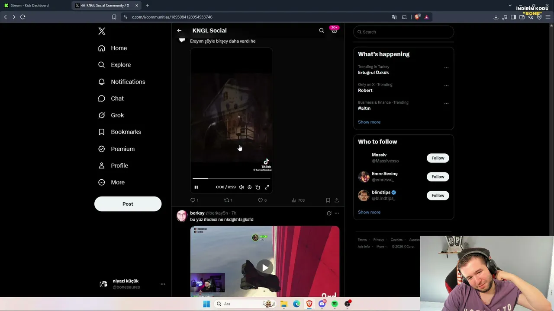Image resolution: width=554 pixels, height=311 pixels.
Task: Go to Profile in the sidebar
Action: point(113,165)
